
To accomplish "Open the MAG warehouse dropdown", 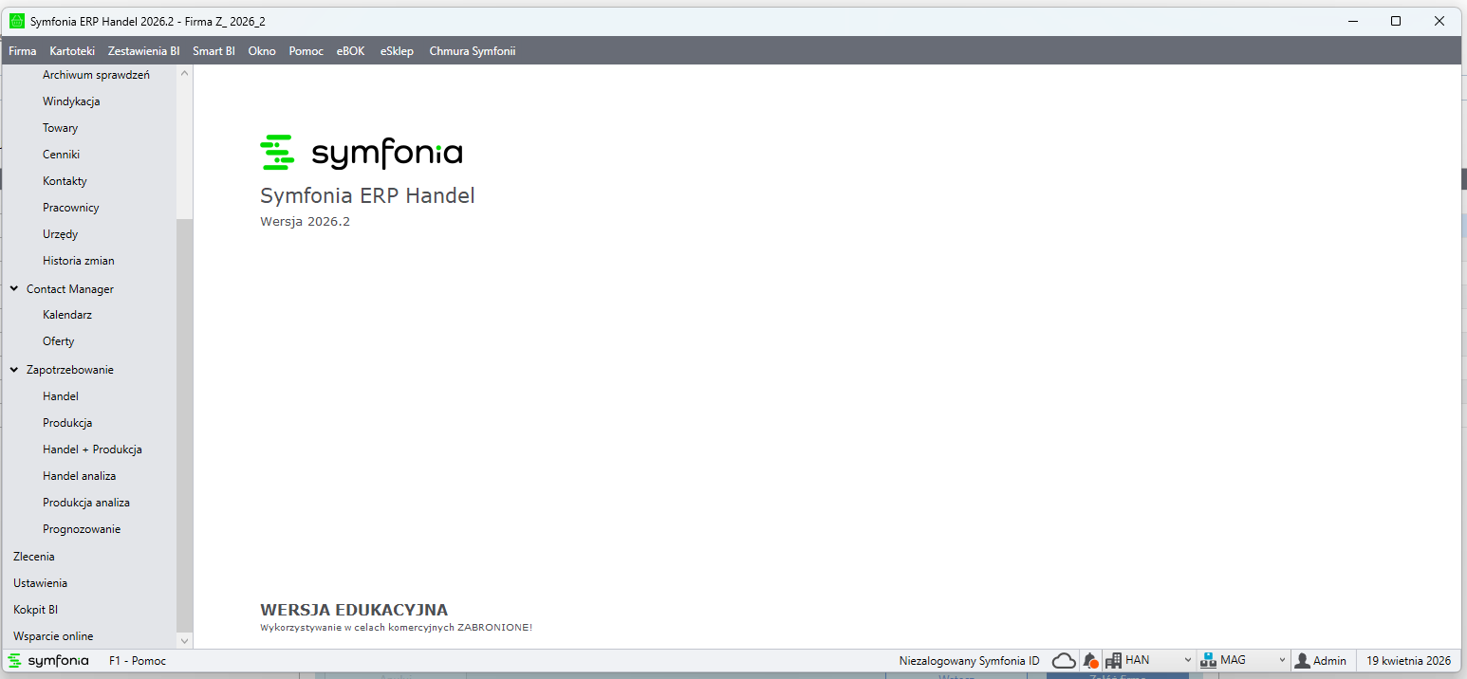I will point(1281,661).
